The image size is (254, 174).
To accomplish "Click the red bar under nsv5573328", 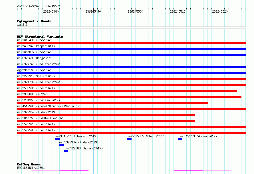I will pos(131,127).
